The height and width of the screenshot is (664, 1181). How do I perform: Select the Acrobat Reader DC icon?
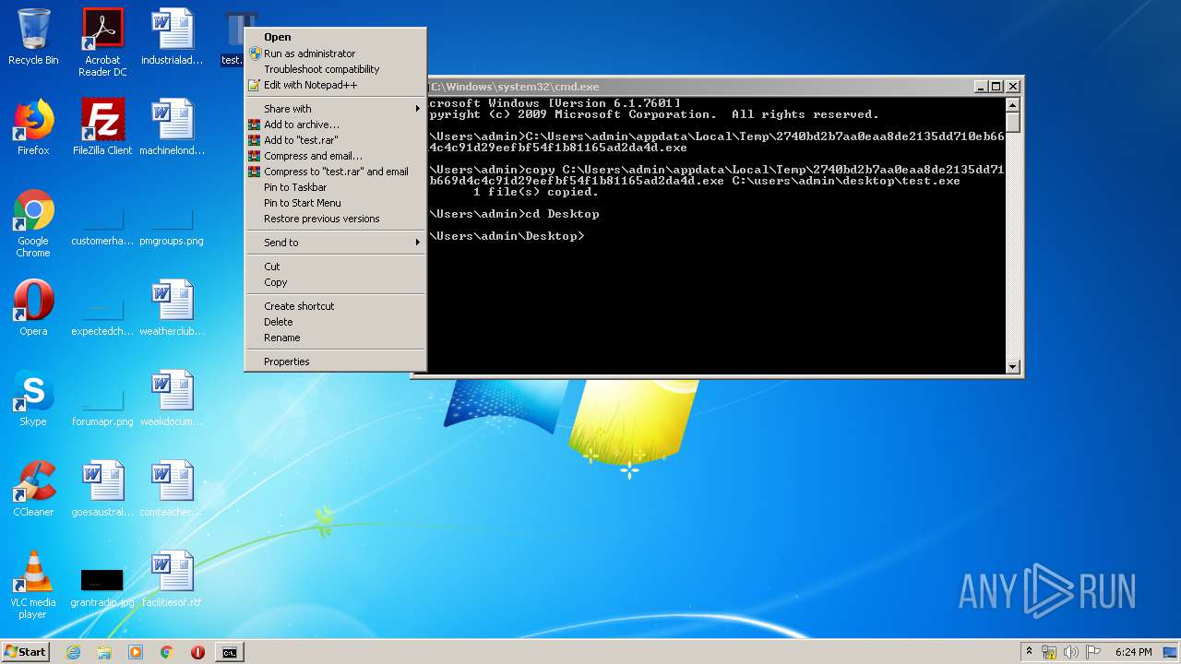click(102, 41)
